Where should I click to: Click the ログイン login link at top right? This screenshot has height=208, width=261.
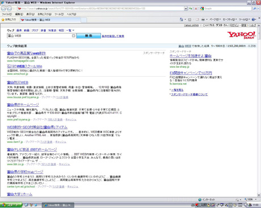pos(234,25)
